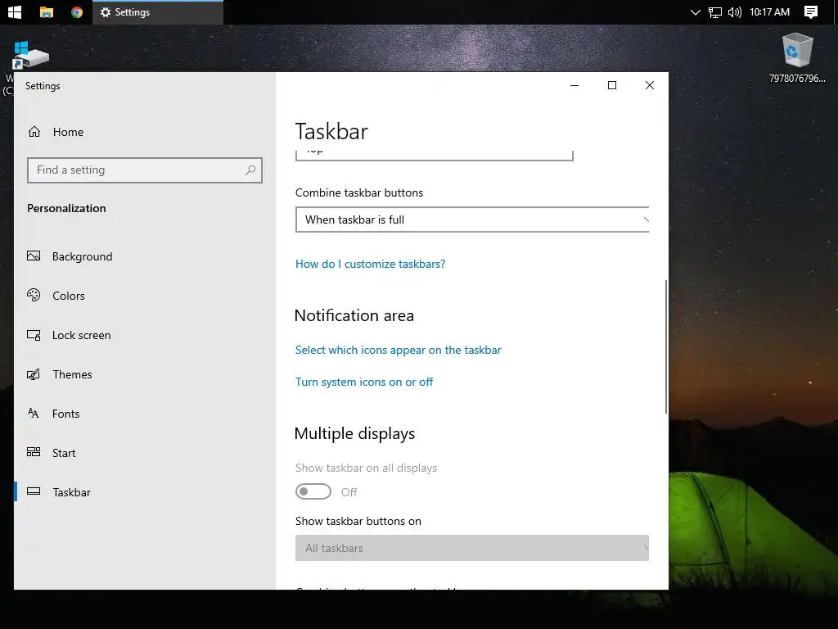Click the search magnifier icon

[x=250, y=170]
